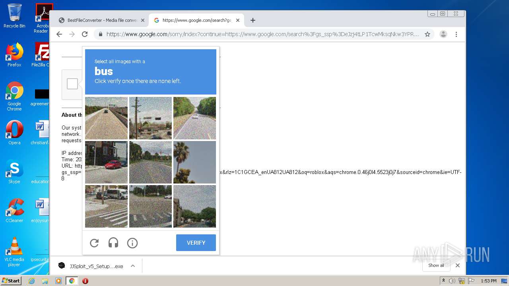The width and height of the screenshot is (509, 286).
Task: Click the address bar URL field
Action: (x=262, y=34)
